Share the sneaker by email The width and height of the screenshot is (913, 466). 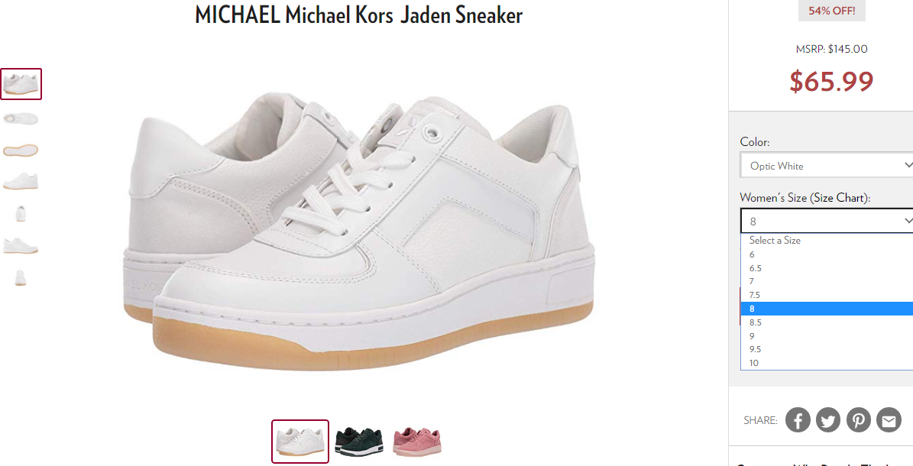889,419
